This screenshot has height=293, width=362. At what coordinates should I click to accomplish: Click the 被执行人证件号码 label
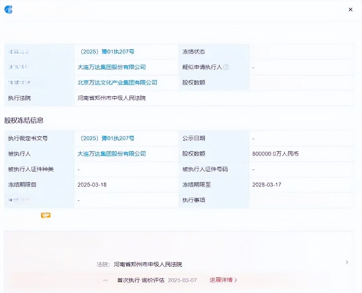tap(205, 169)
